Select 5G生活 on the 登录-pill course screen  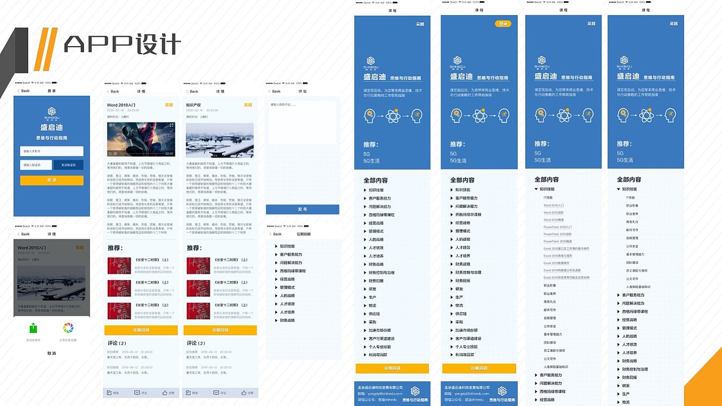pyautogui.click(x=458, y=161)
